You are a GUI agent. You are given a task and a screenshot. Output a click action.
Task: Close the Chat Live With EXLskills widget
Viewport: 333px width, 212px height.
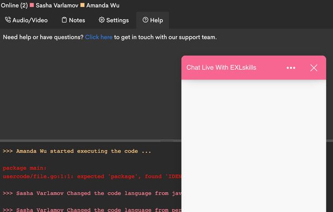pos(314,68)
